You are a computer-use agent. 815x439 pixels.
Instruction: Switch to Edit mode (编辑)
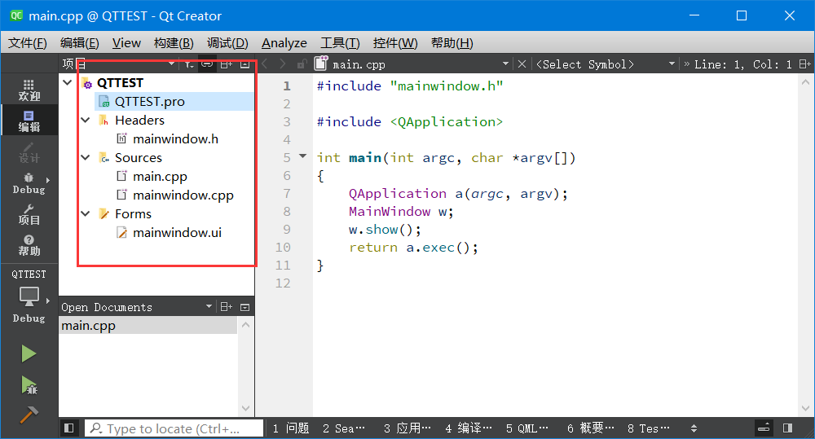29,121
